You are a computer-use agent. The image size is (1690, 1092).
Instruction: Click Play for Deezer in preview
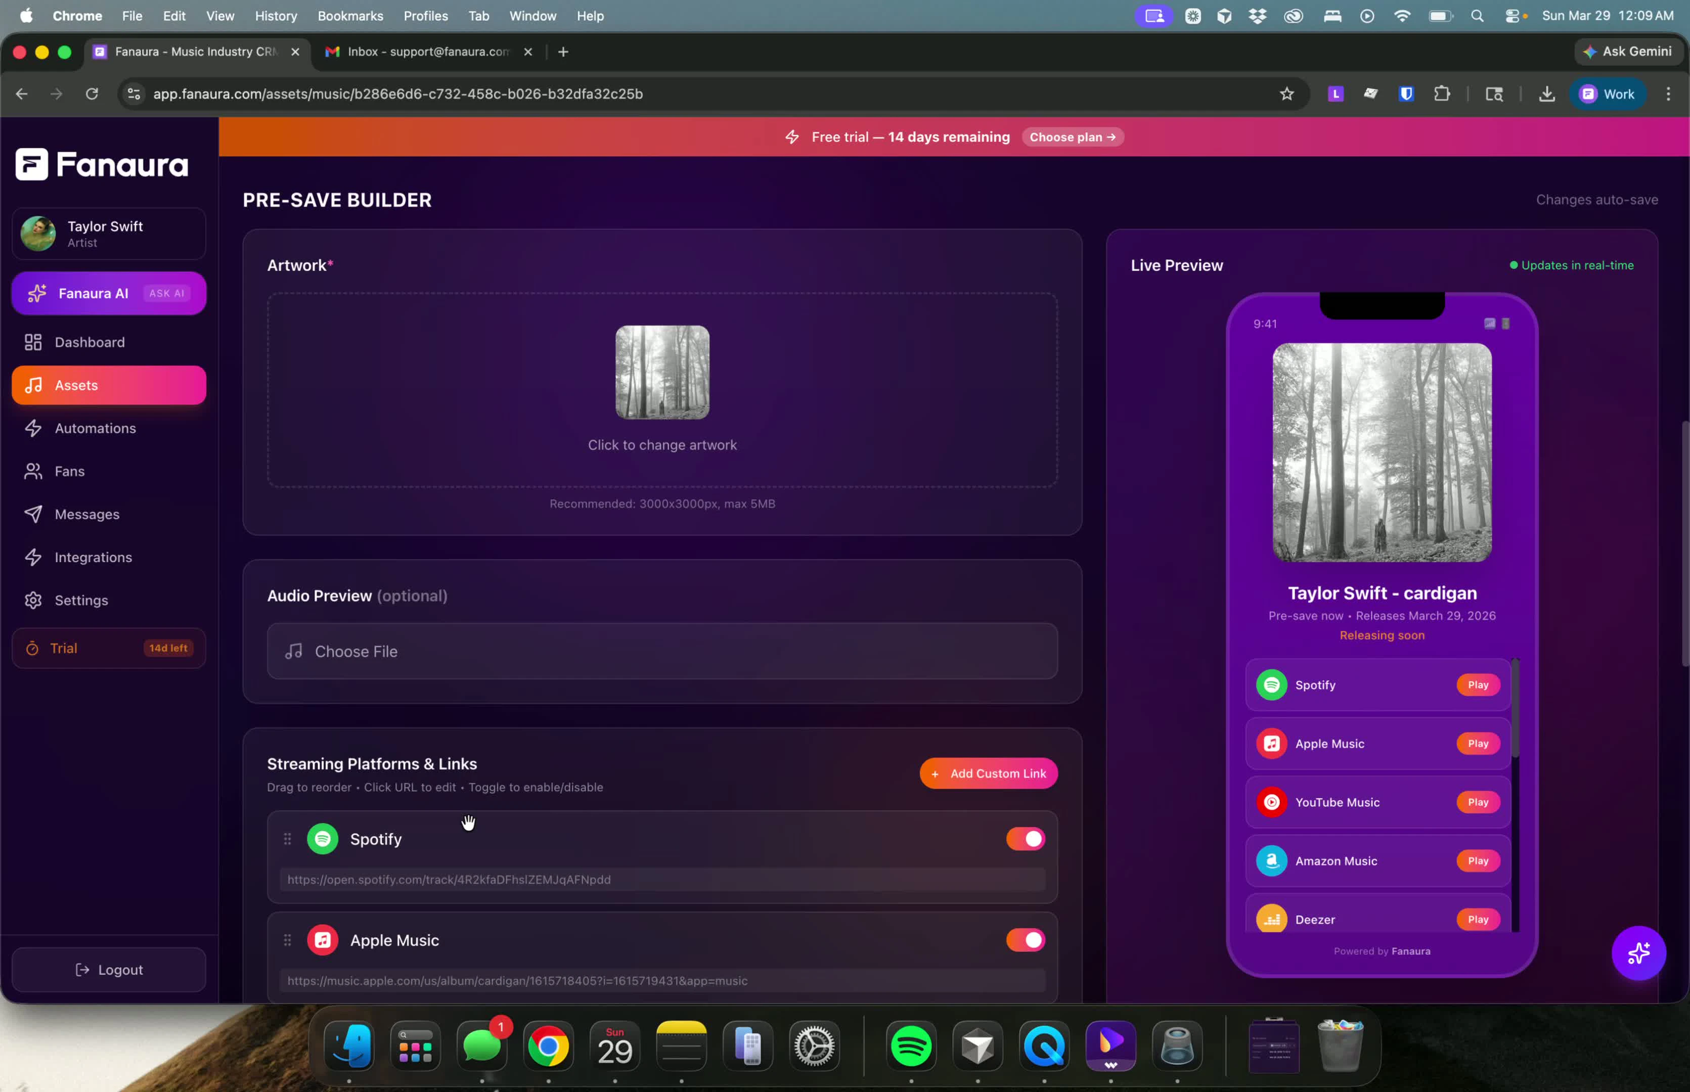click(x=1478, y=920)
